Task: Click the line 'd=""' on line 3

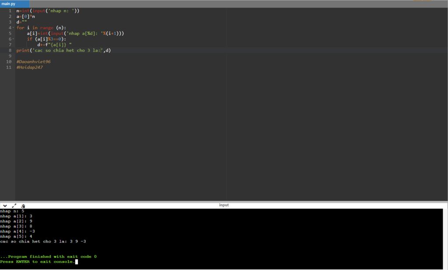Action: 21,22
